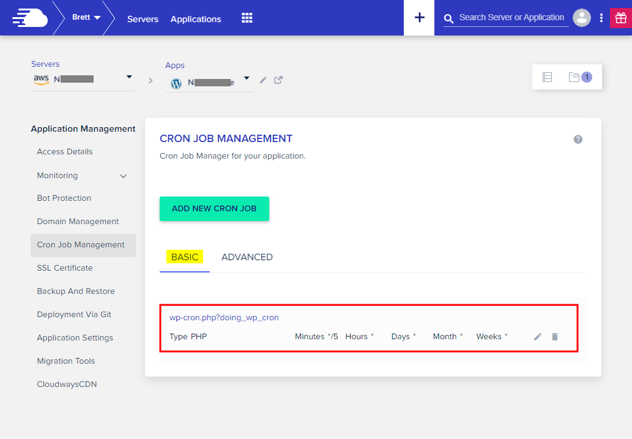Screen dimensions: 632x439
Task: Click the wp-cron.php?doing_wp_cron link
Action: coord(224,318)
